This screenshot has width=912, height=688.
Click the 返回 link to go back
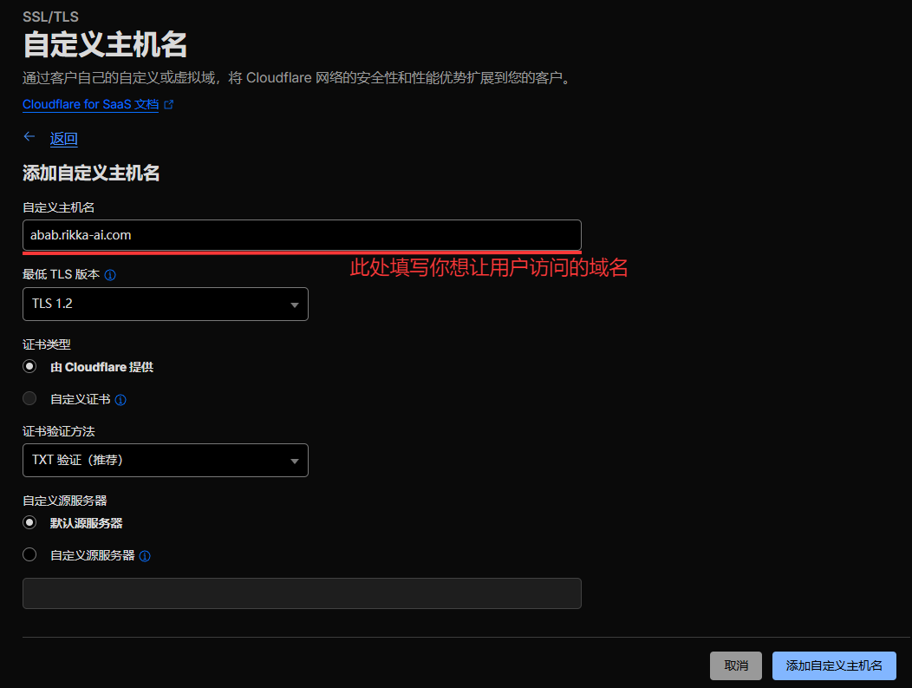pos(63,138)
